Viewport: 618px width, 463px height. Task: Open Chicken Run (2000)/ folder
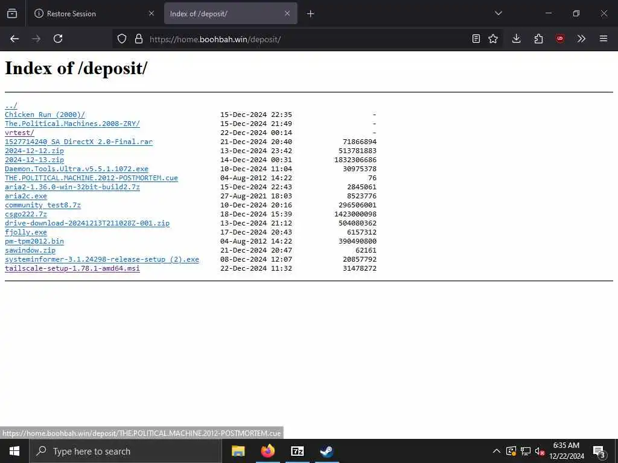(x=45, y=115)
